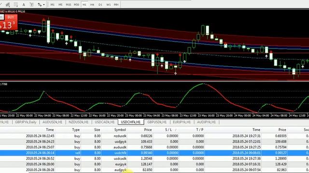Viewport: 309px width, 173px height.
Task: Click open time 2018.05.24 06:24:23
Action: pyautogui.click(x=40, y=141)
